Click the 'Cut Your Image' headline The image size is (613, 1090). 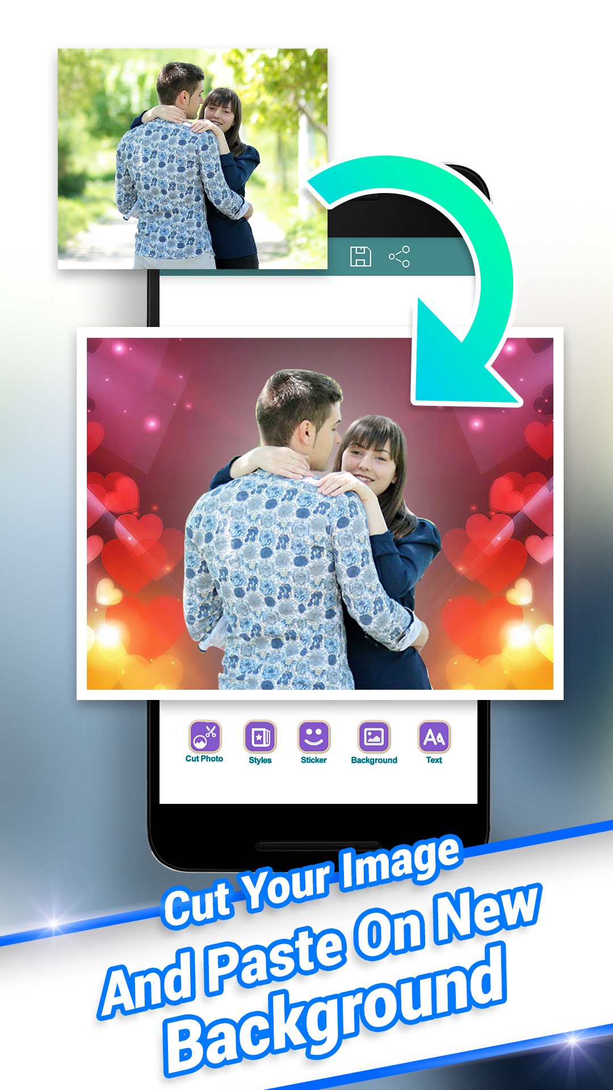click(x=311, y=883)
